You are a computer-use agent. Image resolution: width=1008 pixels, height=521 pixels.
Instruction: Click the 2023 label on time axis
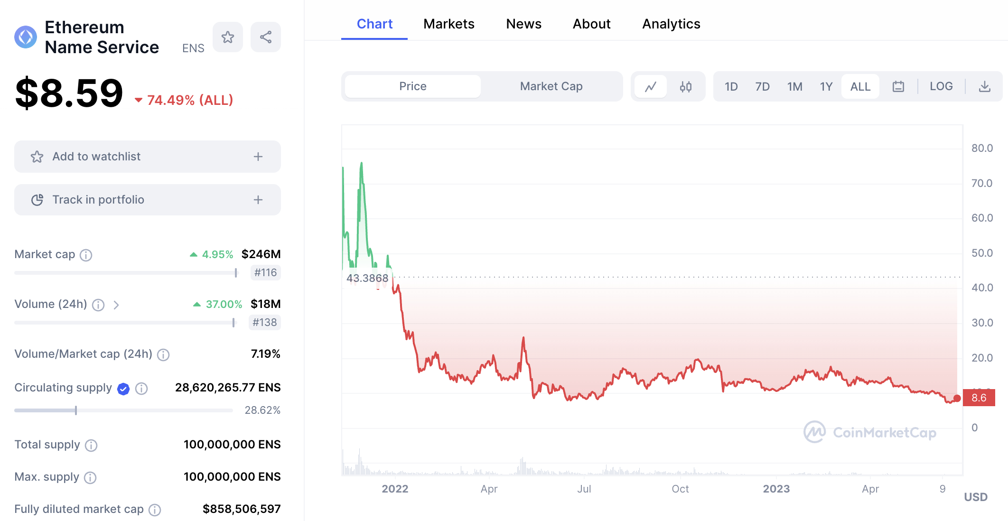(776, 489)
